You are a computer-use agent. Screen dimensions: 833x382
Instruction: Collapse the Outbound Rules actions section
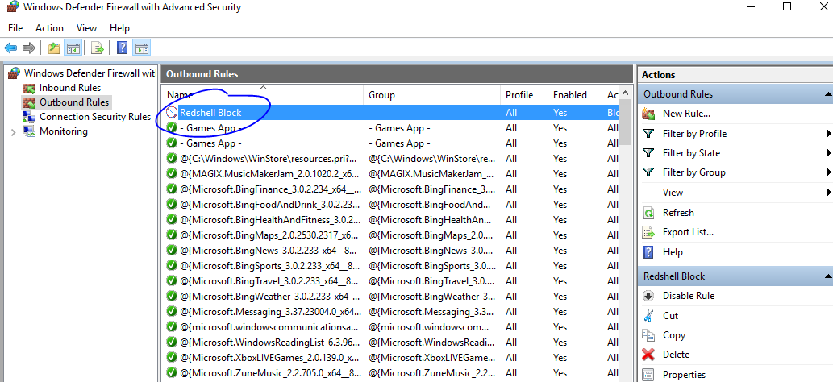click(827, 94)
